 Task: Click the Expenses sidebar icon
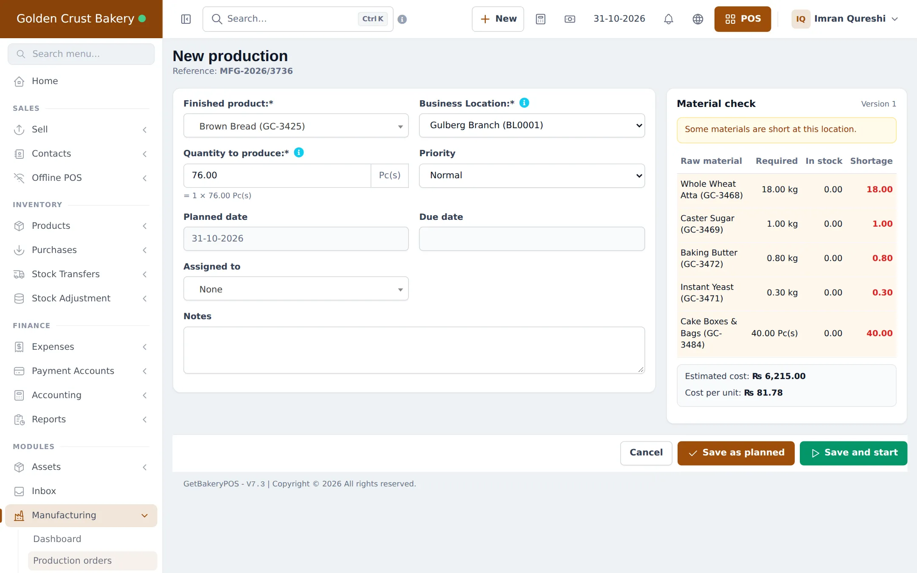tap(19, 347)
